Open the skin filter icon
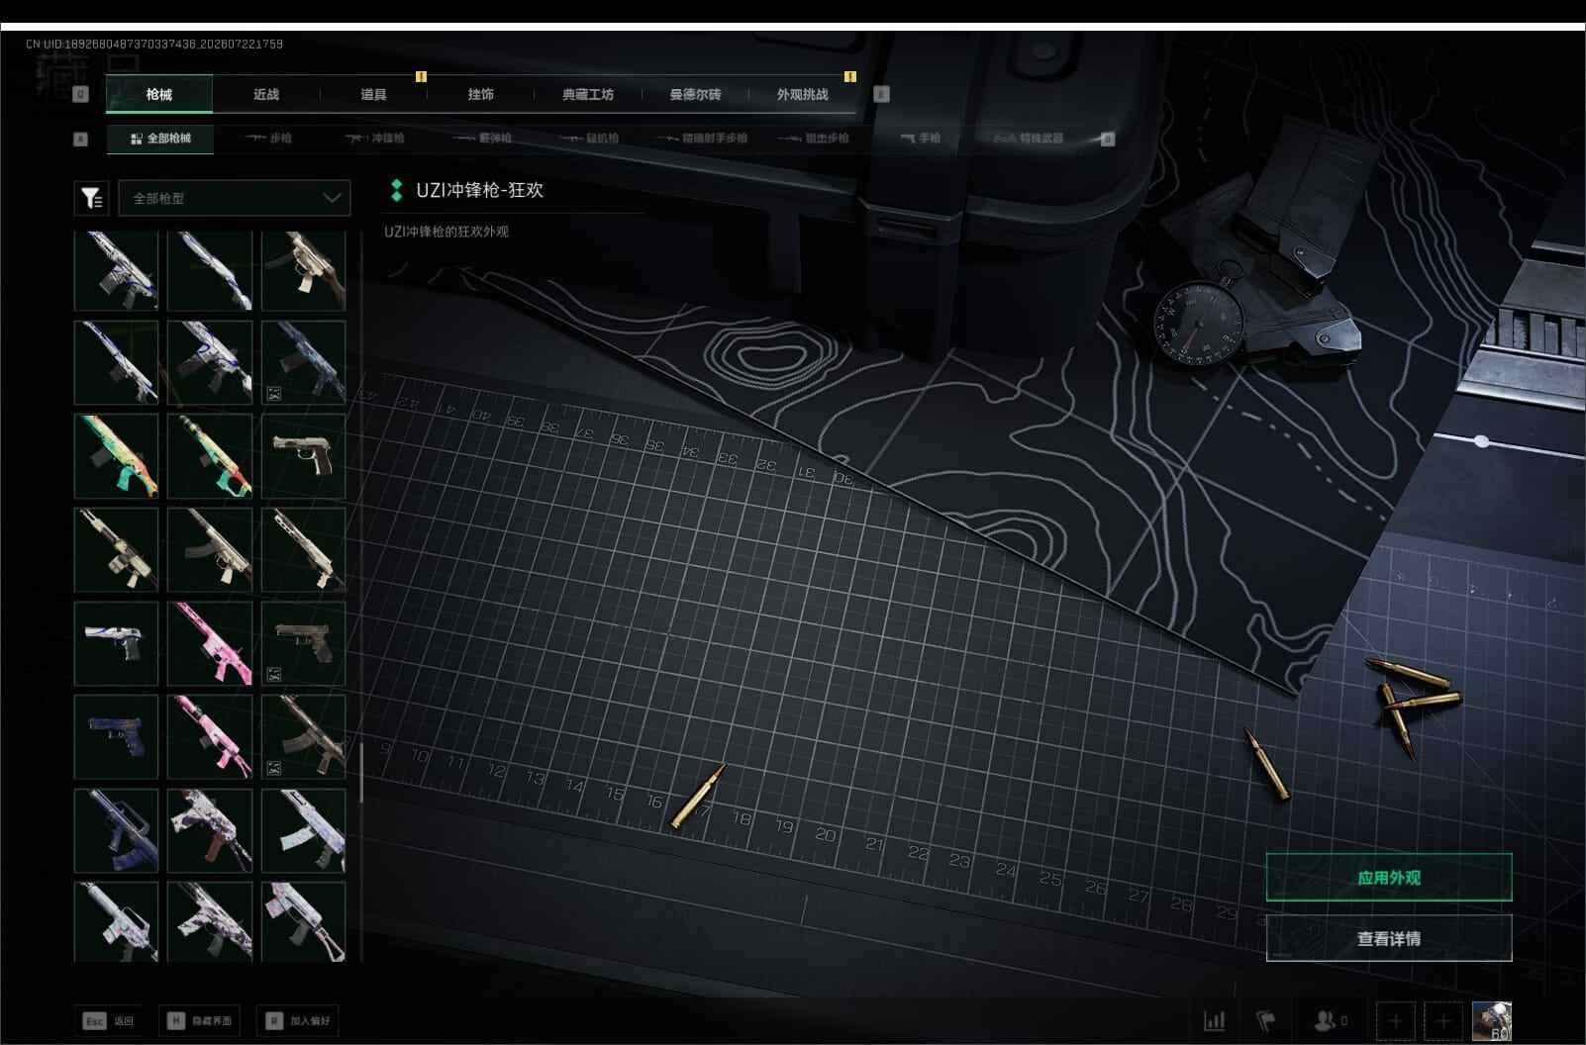This screenshot has width=1586, height=1045. click(91, 198)
